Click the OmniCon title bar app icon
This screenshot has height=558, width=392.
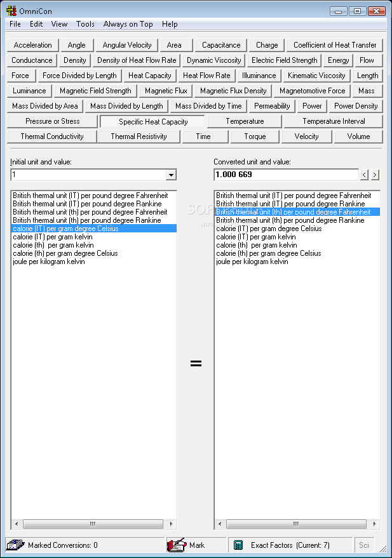tap(11, 11)
